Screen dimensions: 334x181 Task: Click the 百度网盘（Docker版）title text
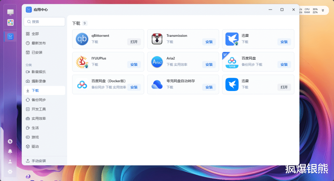pos(109,81)
